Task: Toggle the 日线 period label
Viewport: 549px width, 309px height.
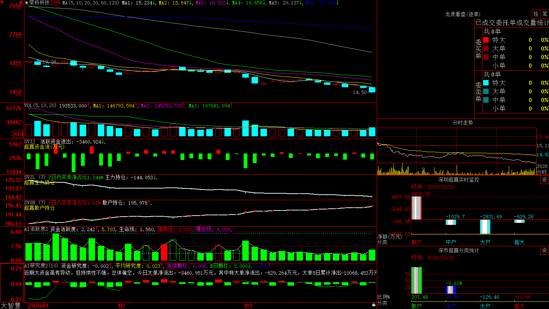Action: (x=55, y=3)
